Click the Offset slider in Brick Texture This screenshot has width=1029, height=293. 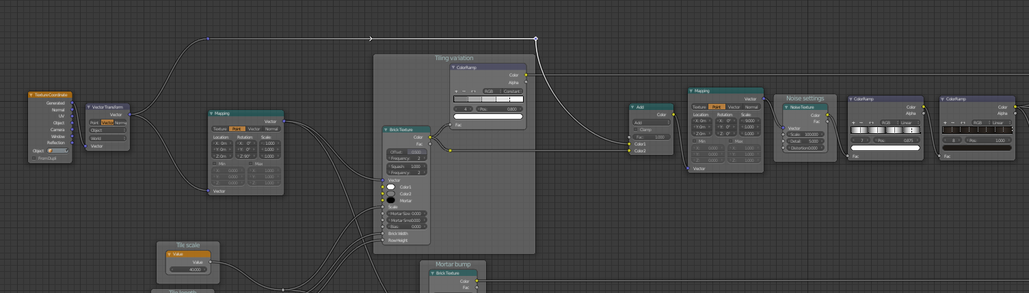[x=406, y=152]
